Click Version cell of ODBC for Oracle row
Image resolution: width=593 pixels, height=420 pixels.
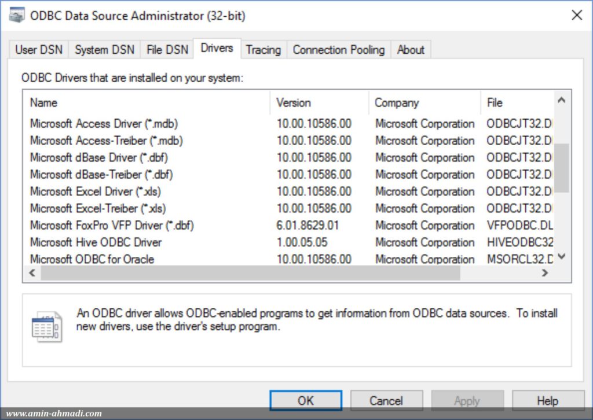pyautogui.click(x=314, y=259)
